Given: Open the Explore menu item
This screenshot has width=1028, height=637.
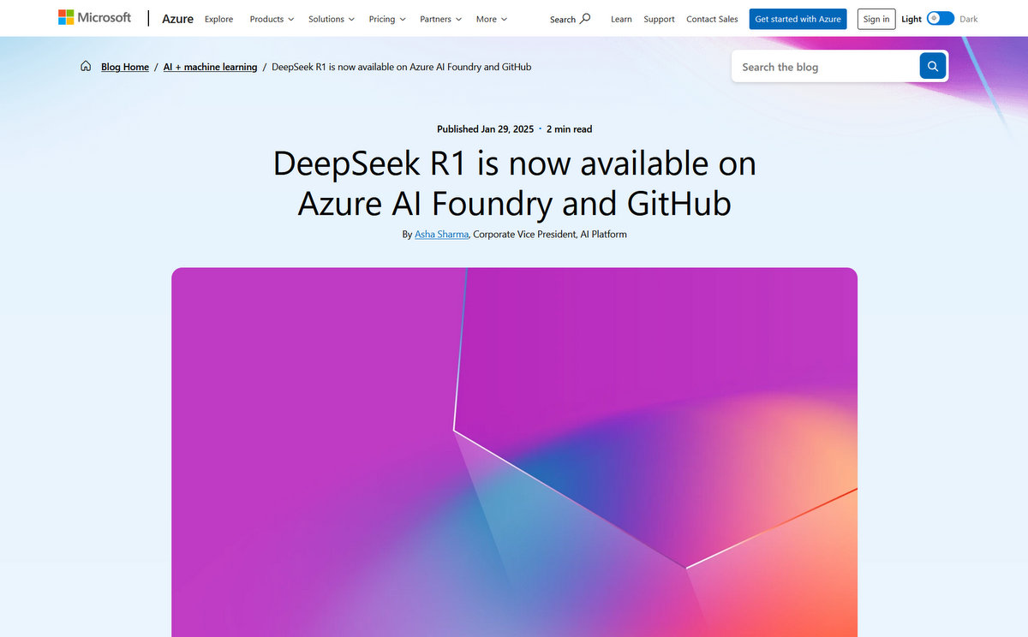Looking at the screenshot, I should [x=218, y=19].
